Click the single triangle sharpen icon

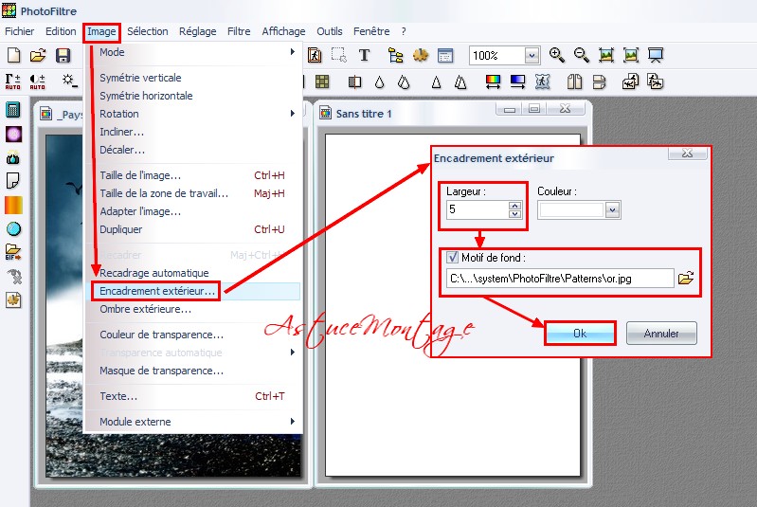coord(436,82)
